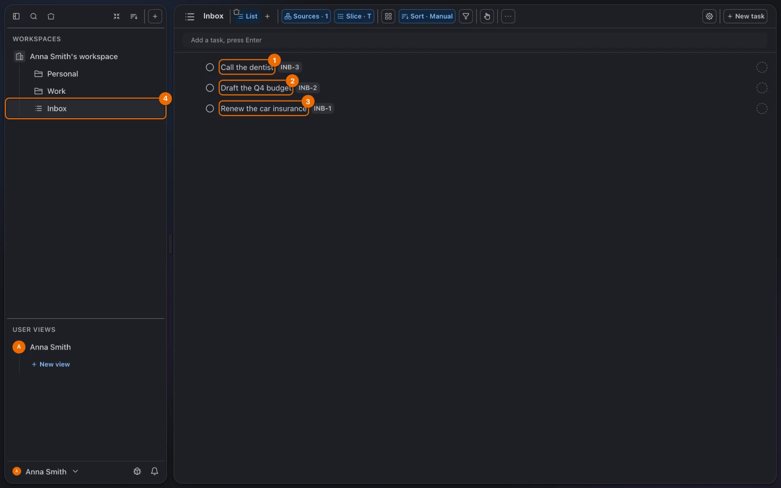Open task titled Renew the car insurance

(x=264, y=108)
